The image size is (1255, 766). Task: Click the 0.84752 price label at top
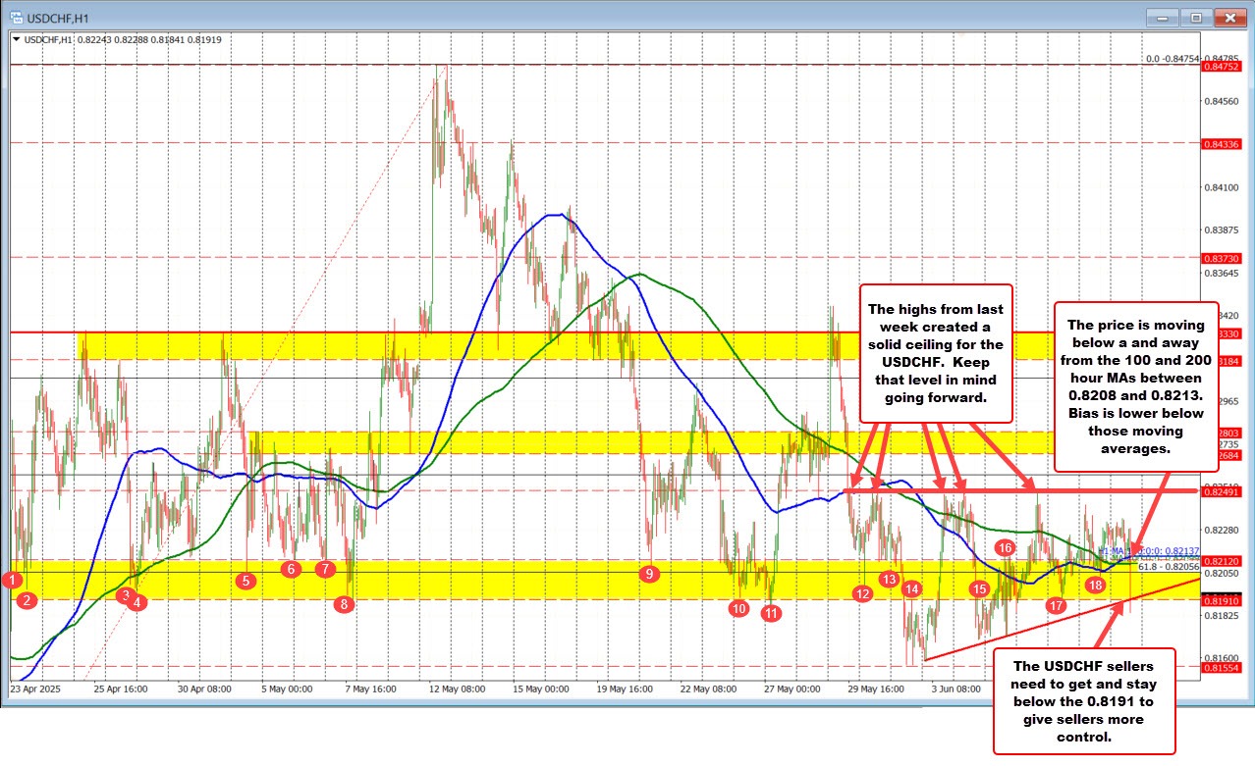click(x=1222, y=68)
